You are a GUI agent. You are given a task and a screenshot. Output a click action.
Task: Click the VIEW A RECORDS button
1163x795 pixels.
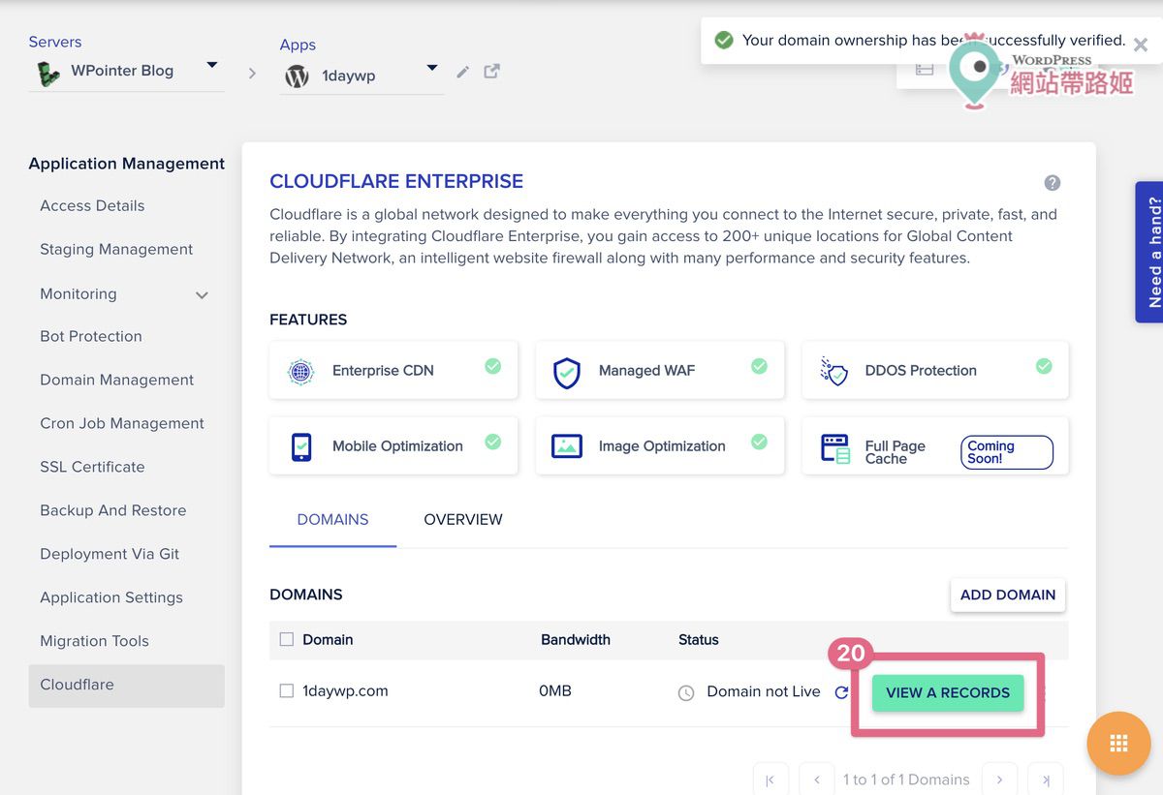click(x=948, y=693)
